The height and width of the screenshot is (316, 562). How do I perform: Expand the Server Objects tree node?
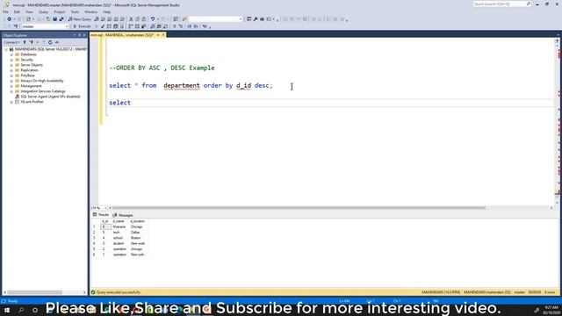coord(11,65)
